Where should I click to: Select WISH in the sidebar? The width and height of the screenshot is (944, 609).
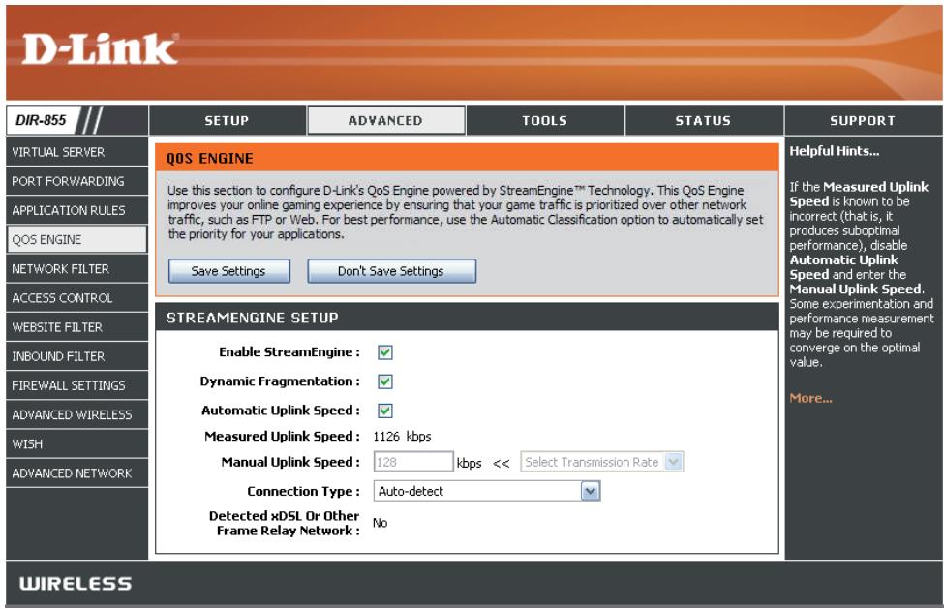point(76,444)
